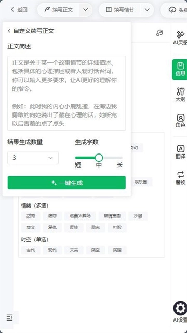
Task: Toggle the collapse sidebar icon at bottom left
Action: click(9, 317)
